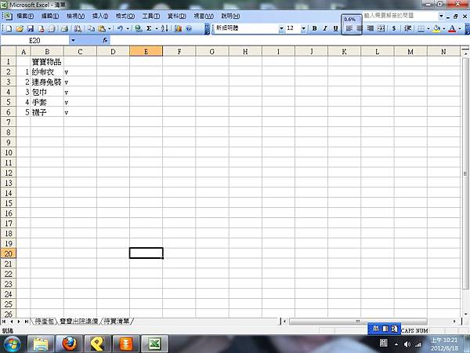
Task: Open the View menu (檢視)
Action: click(75, 16)
